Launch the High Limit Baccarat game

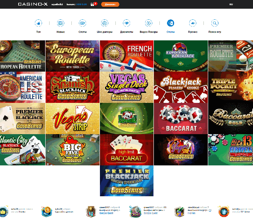(126, 150)
